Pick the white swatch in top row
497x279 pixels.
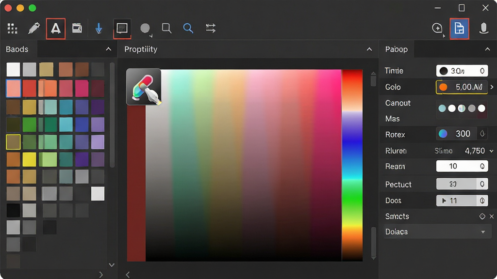tap(13, 70)
